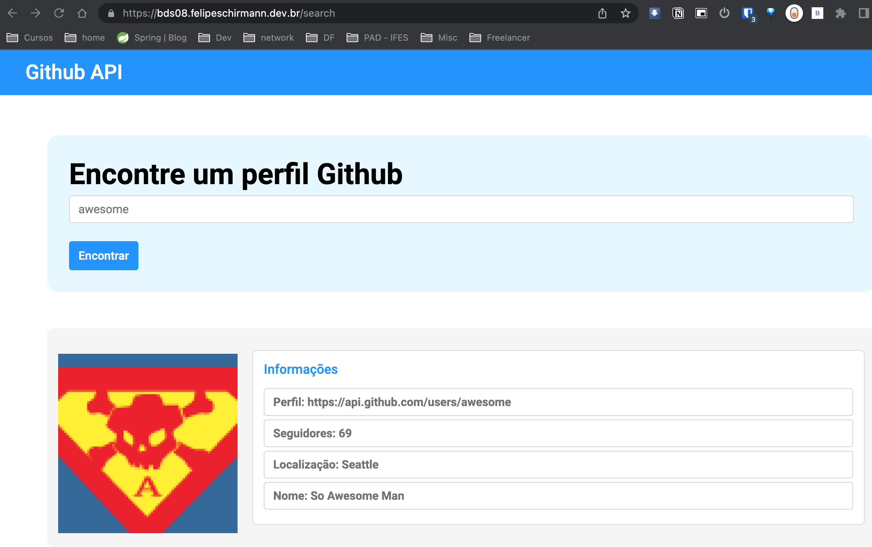872x547 pixels.
Task: Open the PAD - IFES bookmarks folder
Action: point(378,38)
